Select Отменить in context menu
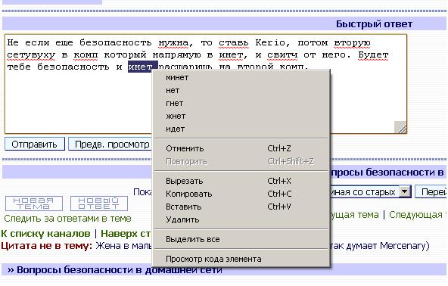448x286 pixels. click(241, 148)
